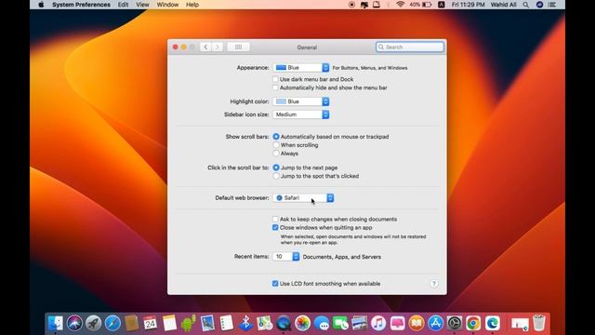Open the Edit menu
This screenshot has height=335, width=595.
click(123, 5)
